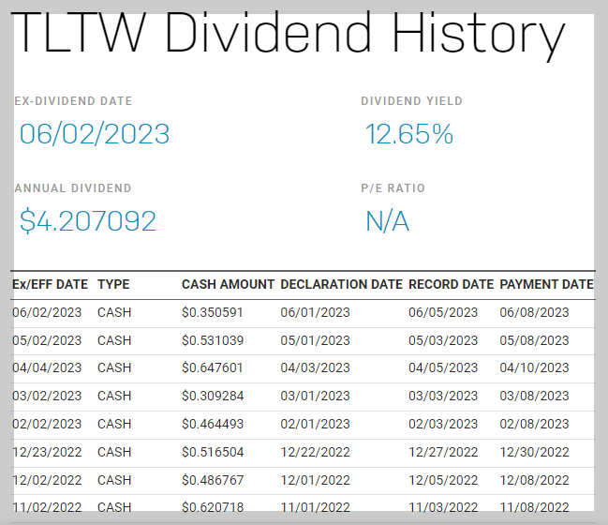Click the PAYMENT DATE column header

click(546, 284)
